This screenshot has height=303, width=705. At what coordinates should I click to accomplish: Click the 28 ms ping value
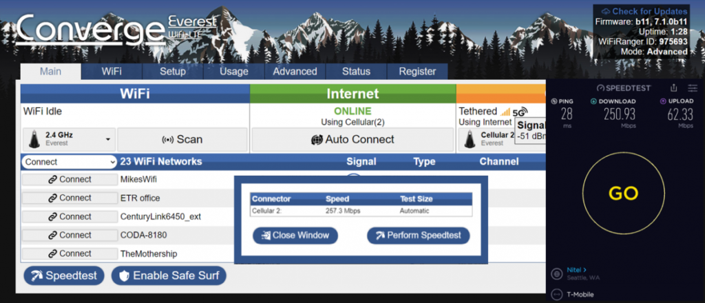[x=567, y=114]
